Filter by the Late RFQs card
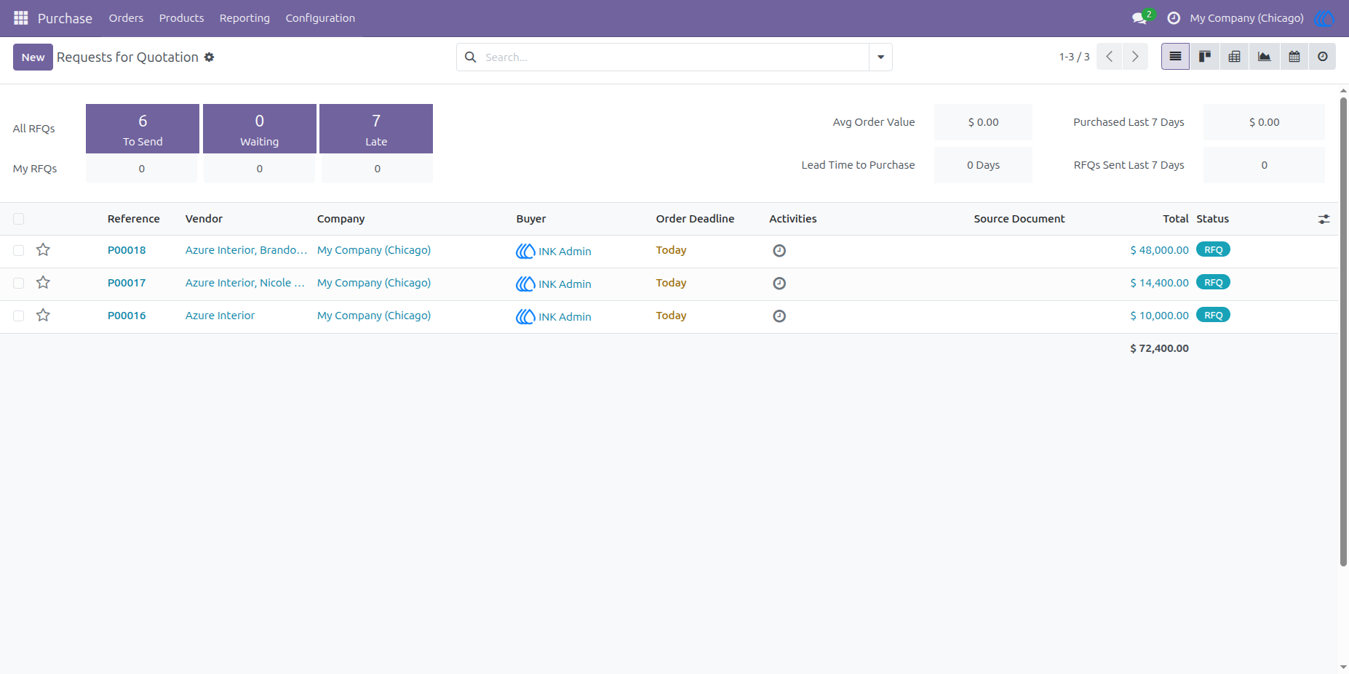The height and width of the screenshot is (674, 1349). click(x=376, y=129)
